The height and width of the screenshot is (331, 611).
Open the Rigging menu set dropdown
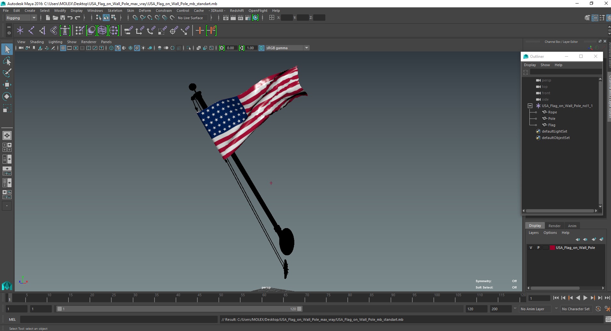(x=21, y=18)
